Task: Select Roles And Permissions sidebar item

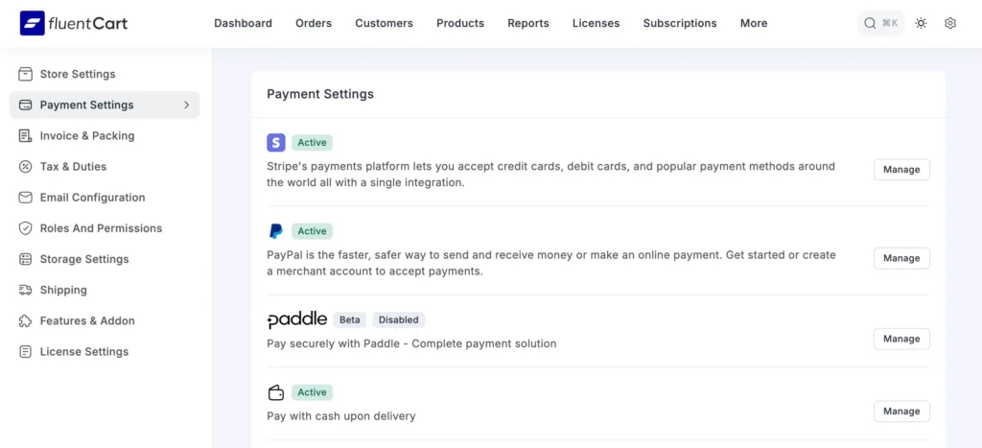Action: pyautogui.click(x=101, y=228)
